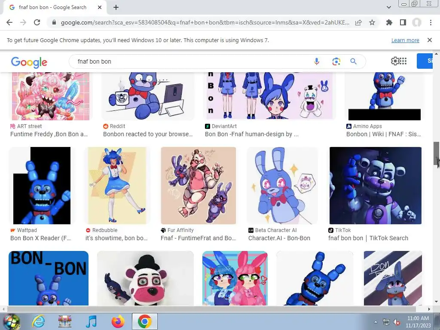Screen dimensions: 440x330
Task: Click Bon Bon -Fnaf human-design caption
Action: 252,134
